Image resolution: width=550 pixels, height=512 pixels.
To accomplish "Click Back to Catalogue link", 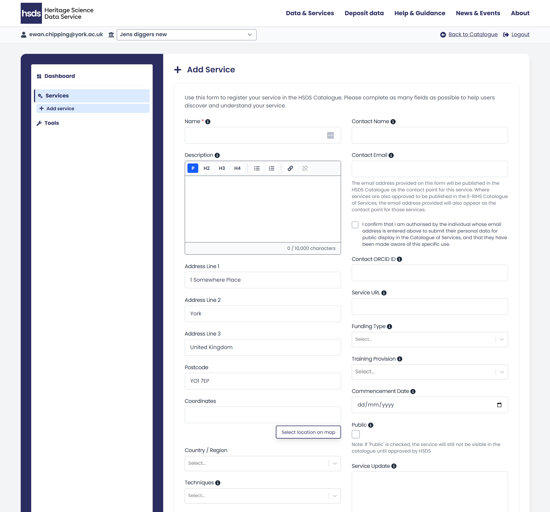I will click(x=473, y=34).
